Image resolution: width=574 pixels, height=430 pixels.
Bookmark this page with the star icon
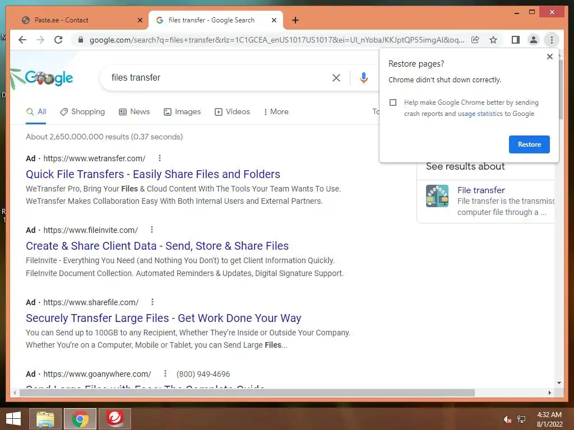pyautogui.click(x=493, y=40)
